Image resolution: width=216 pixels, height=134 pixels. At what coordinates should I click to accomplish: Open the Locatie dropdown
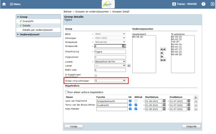110,61
